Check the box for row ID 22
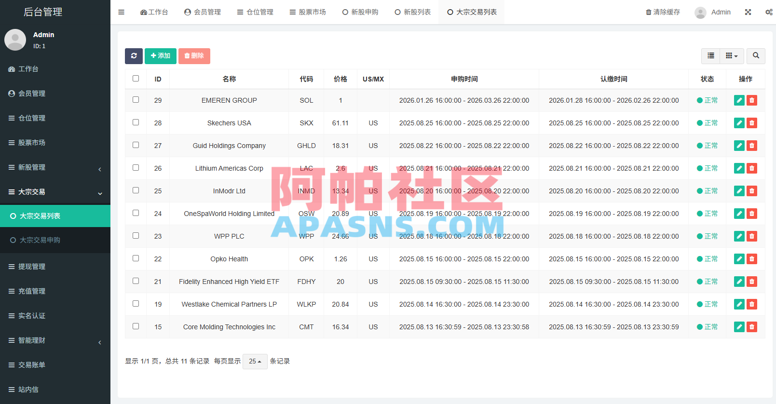 (x=136, y=258)
